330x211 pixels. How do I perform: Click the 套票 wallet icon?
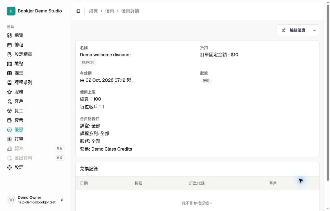pos(9,120)
